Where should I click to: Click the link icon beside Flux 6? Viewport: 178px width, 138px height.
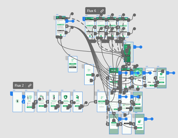(x=102, y=11)
